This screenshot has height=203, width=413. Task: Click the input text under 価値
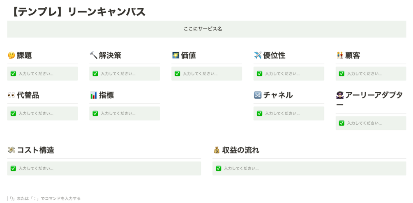[x=200, y=74]
